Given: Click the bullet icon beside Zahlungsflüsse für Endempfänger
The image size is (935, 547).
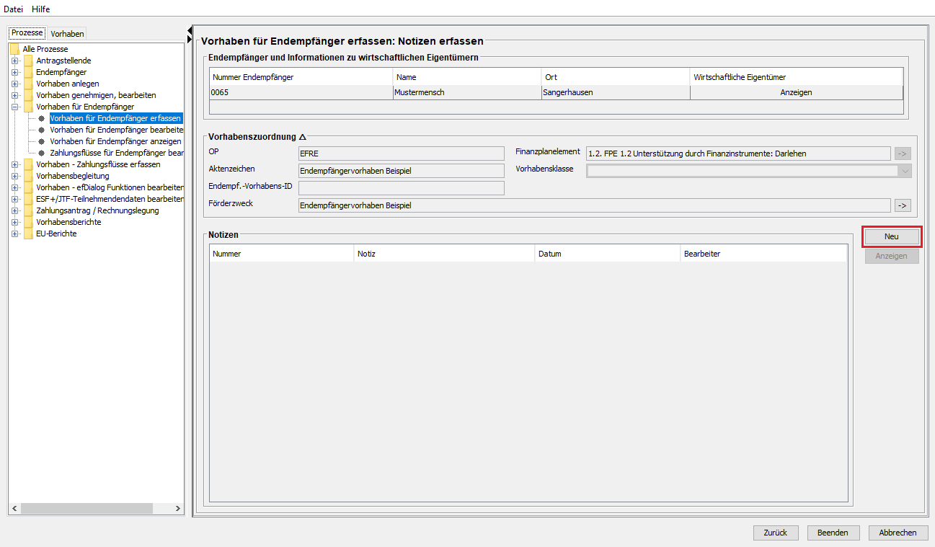Looking at the screenshot, I should 42,153.
